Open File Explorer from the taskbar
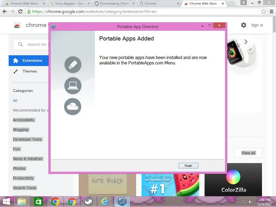This screenshot has width=276, height=207. coord(22,202)
